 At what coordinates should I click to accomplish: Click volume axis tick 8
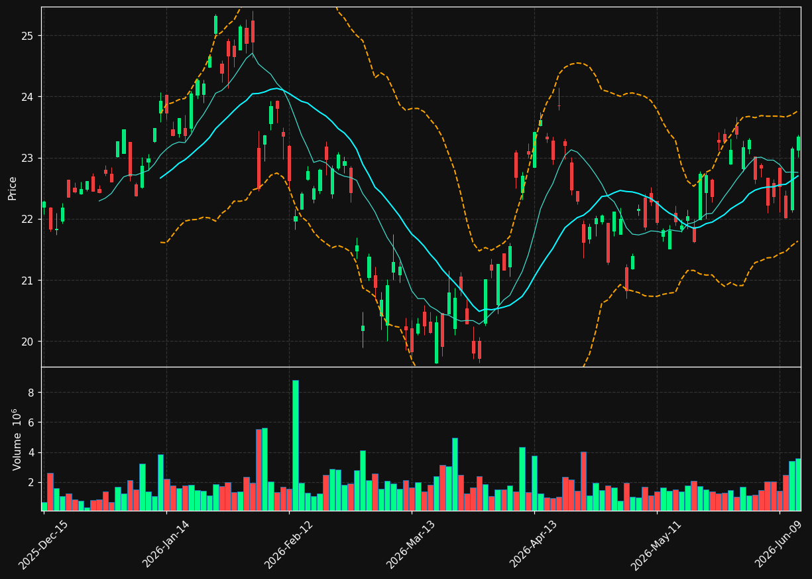(32, 393)
